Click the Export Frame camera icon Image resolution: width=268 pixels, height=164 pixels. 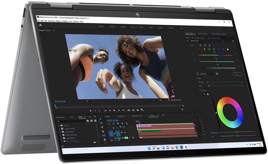[138, 110]
